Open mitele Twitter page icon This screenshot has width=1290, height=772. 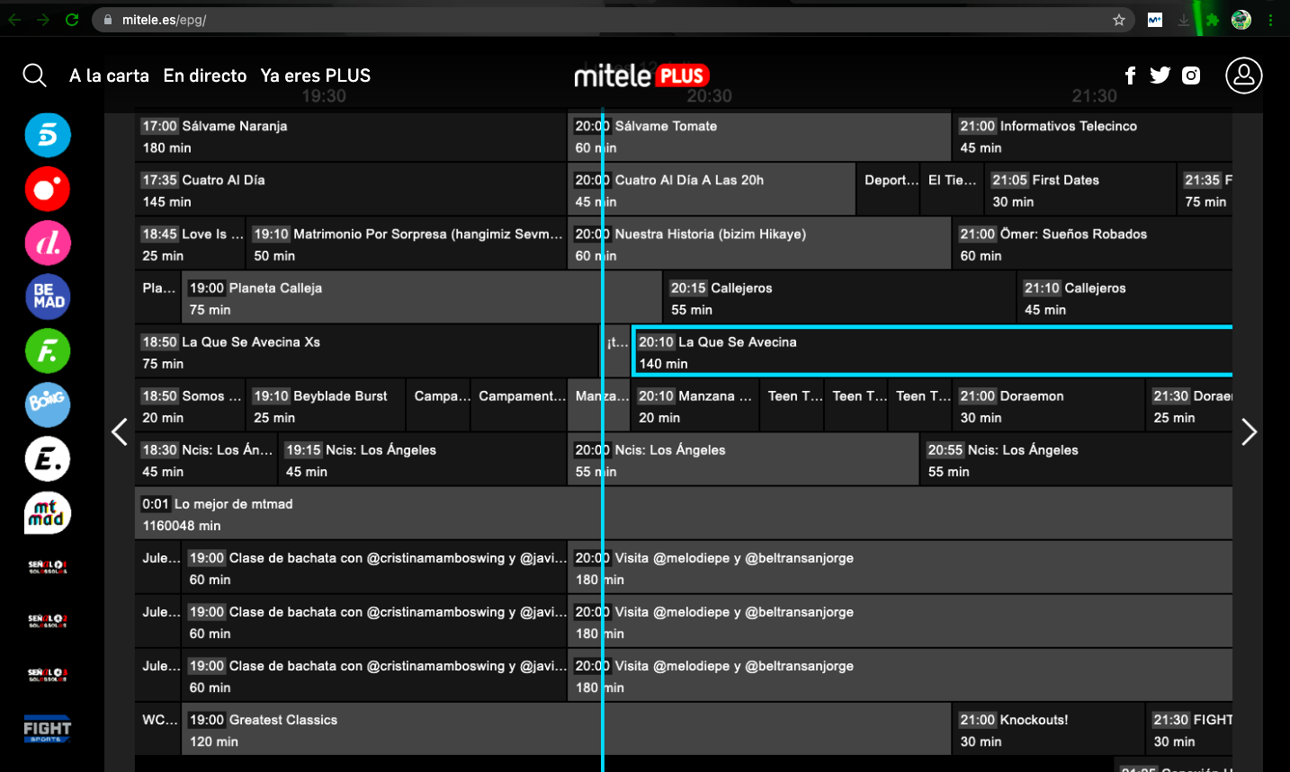pos(1160,75)
